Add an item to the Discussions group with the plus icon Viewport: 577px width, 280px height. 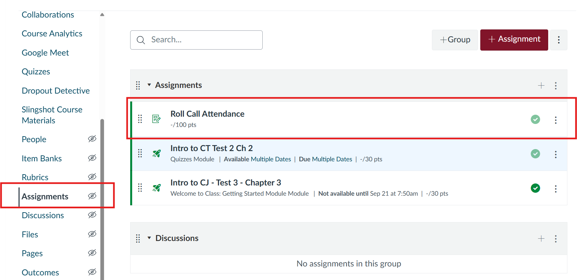[x=541, y=239]
